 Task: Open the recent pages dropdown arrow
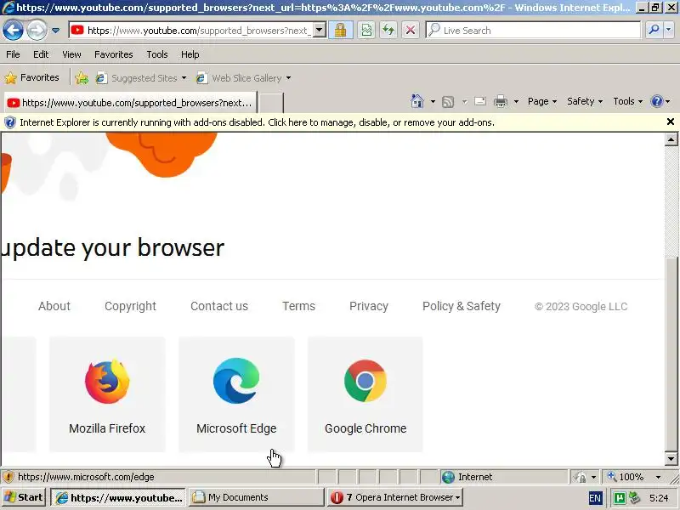[55, 31]
